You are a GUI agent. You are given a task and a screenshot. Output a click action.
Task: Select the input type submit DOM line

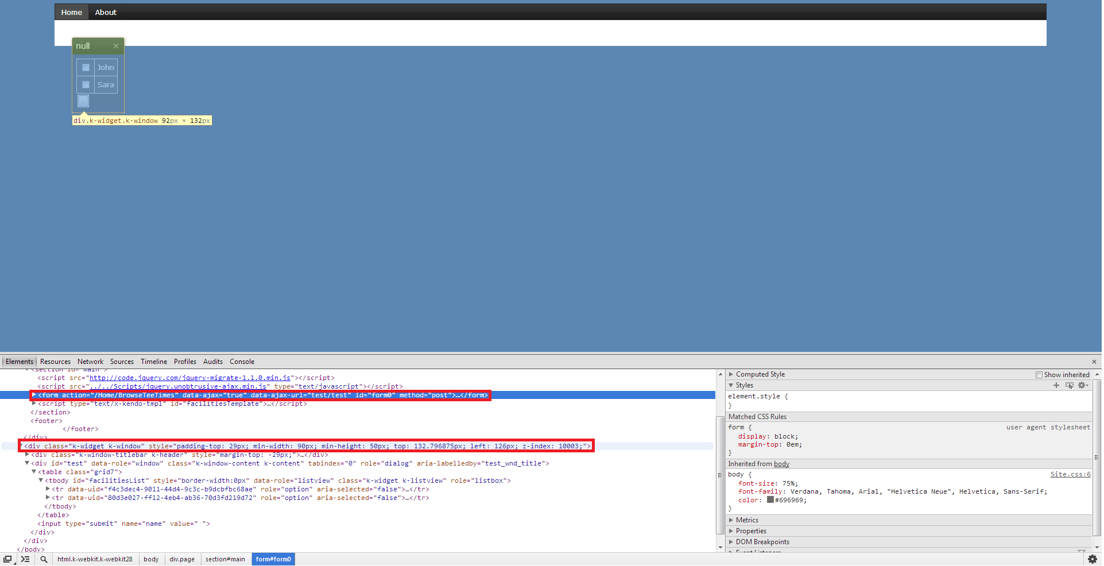pyautogui.click(x=124, y=524)
